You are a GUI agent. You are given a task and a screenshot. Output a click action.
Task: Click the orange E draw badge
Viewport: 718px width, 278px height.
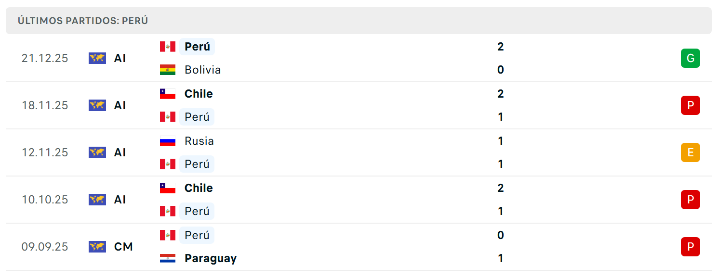pos(690,152)
